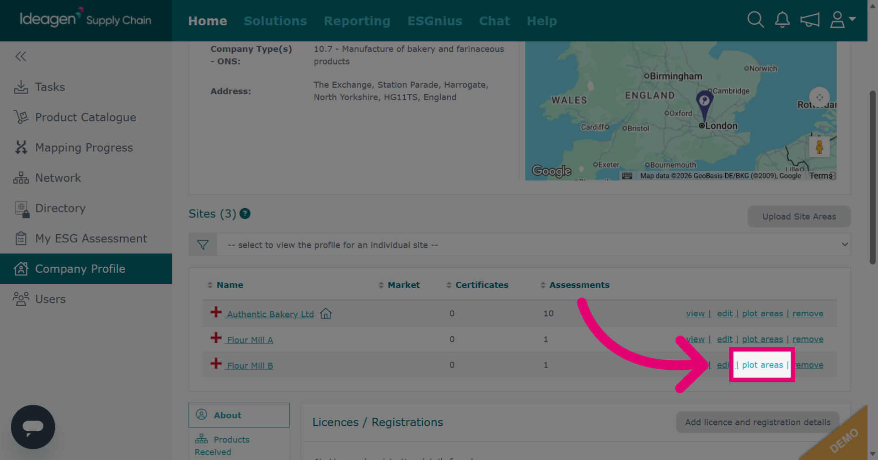The height and width of the screenshot is (460, 878).
Task: Click the Street View pegman on map
Action: click(x=819, y=147)
